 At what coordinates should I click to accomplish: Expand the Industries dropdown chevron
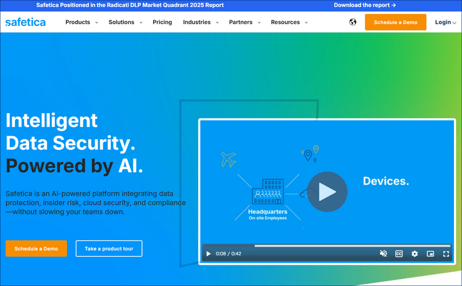point(217,23)
